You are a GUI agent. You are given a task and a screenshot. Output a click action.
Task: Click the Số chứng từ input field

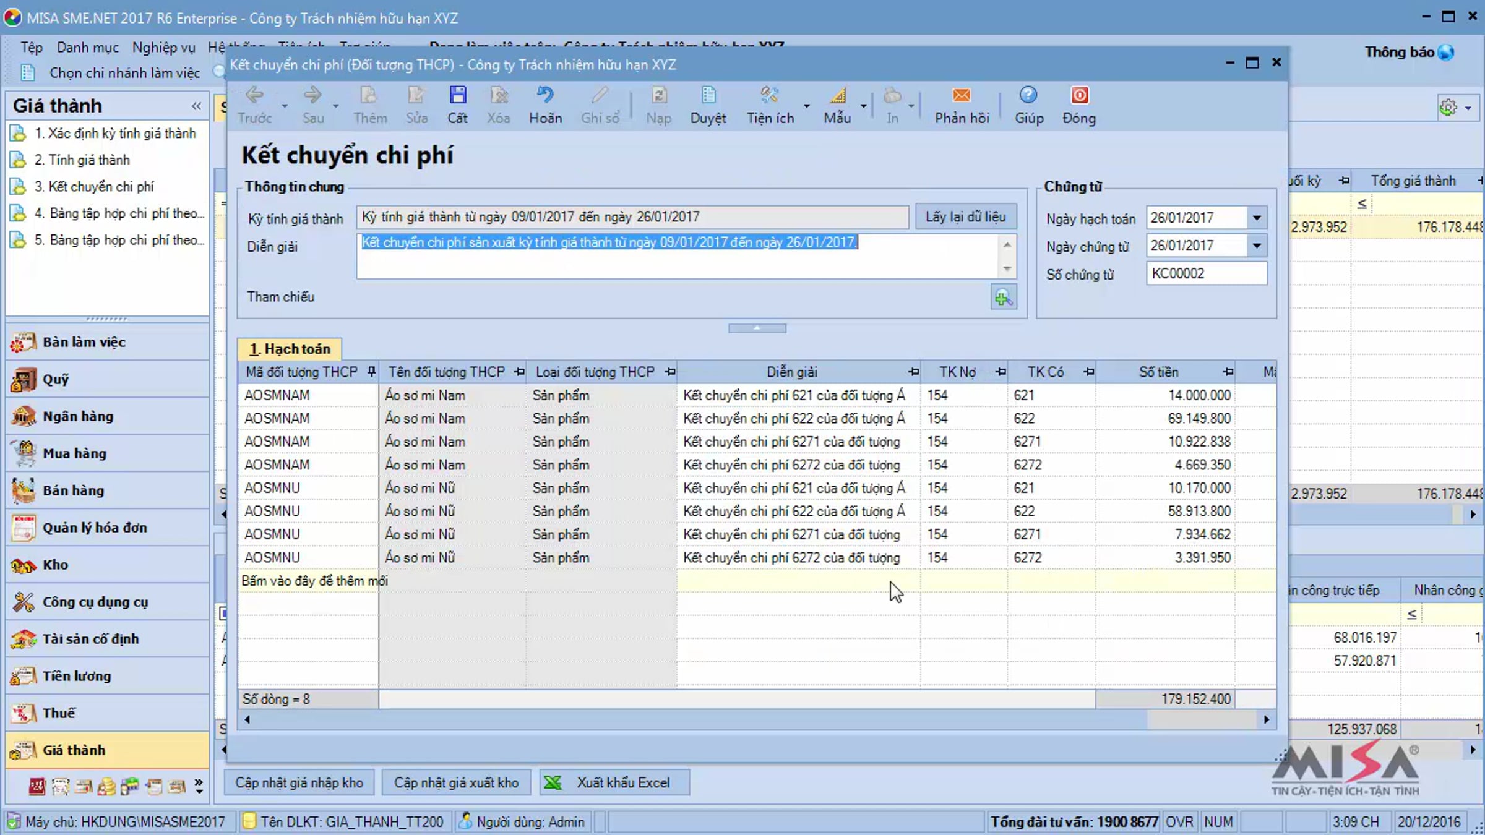[x=1206, y=273]
